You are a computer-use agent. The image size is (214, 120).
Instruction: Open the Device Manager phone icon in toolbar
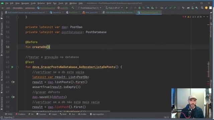[193, 8]
